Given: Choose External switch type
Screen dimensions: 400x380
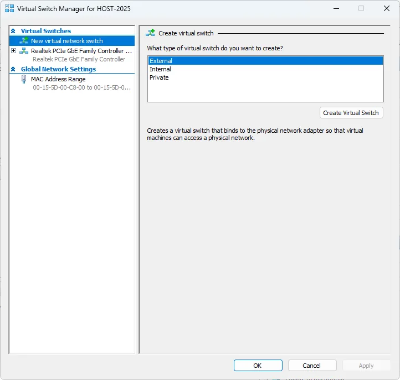Looking at the screenshot, I should [x=265, y=61].
